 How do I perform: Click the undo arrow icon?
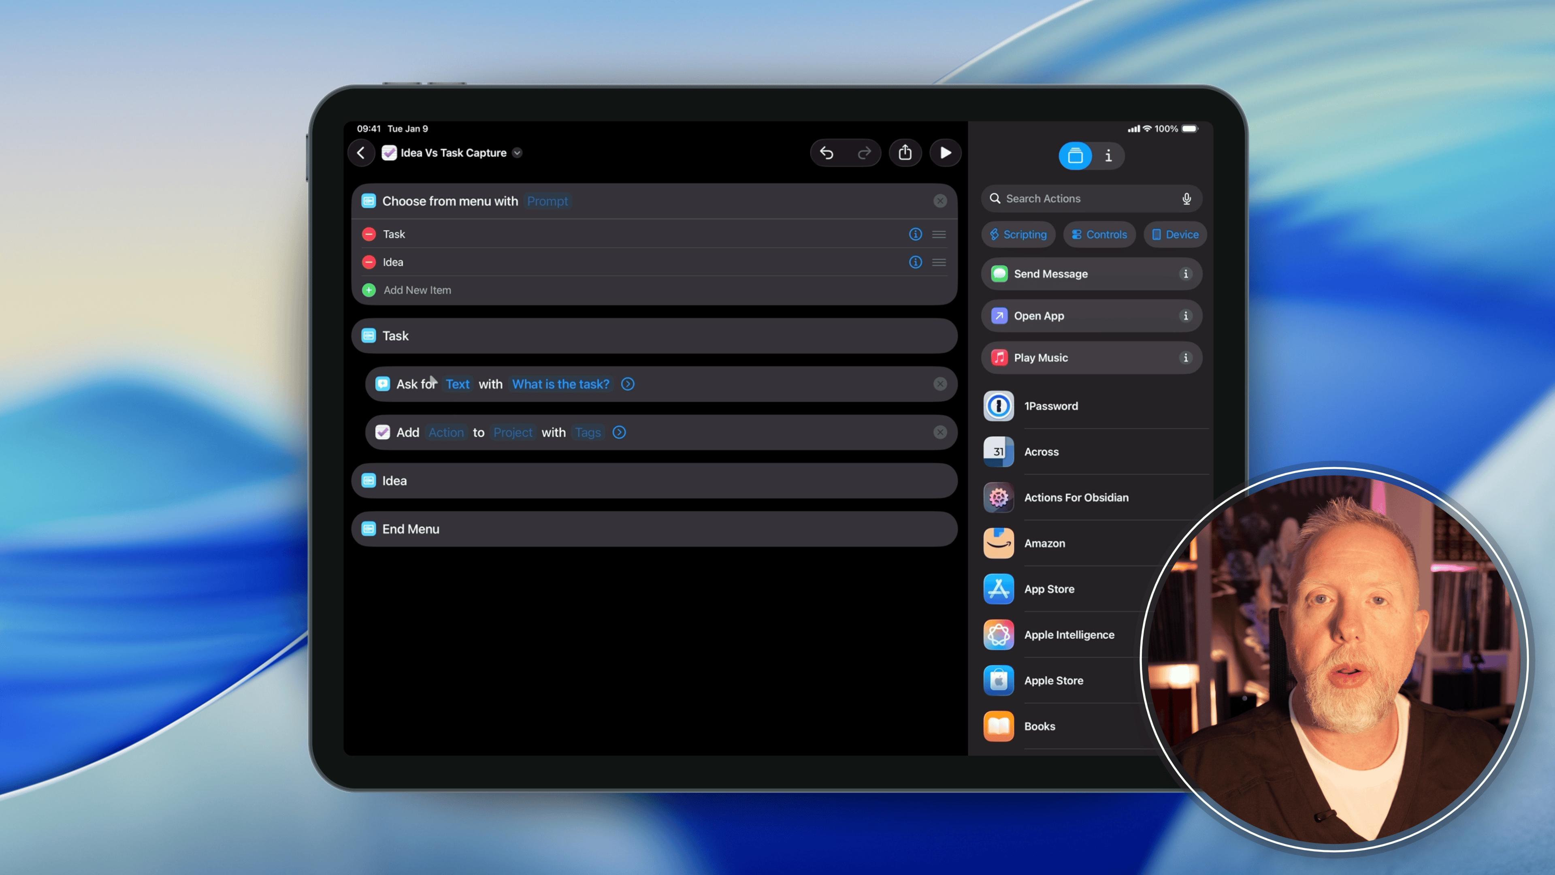coord(826,153)
